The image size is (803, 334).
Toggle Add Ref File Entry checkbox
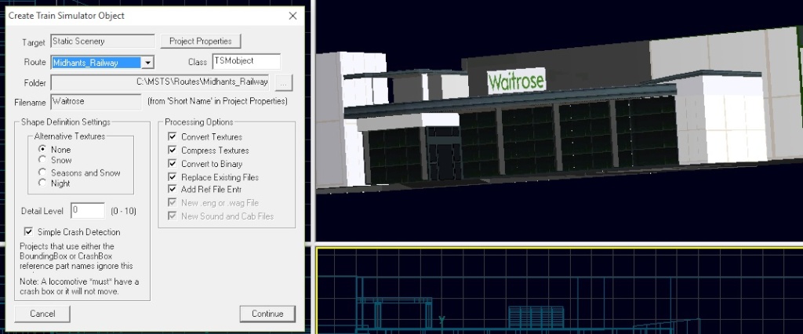click(173, 189)
